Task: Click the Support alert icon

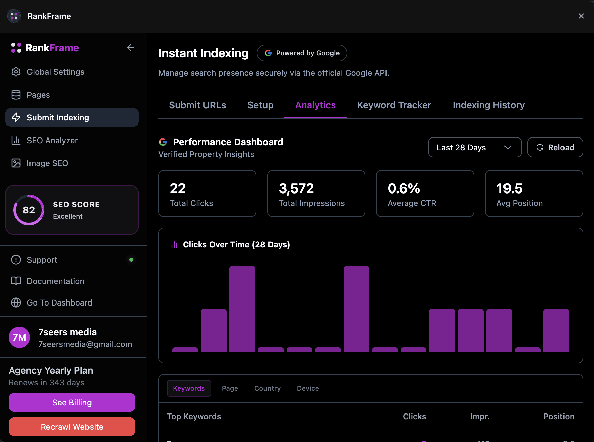Action: point(16,260)
